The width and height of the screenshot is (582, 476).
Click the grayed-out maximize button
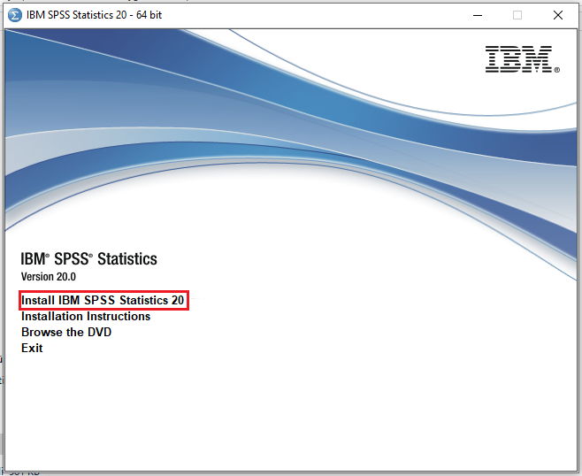517,15
